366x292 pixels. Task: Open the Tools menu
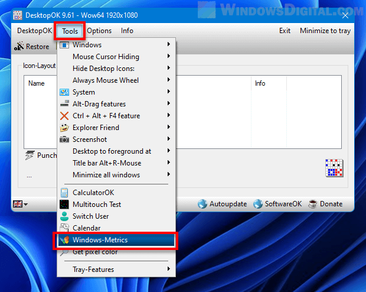pos(70,31)
